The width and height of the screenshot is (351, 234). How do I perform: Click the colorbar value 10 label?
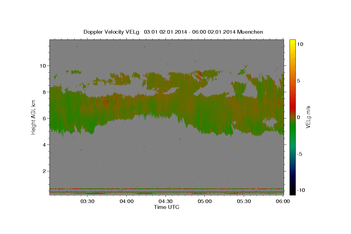coord(300,44)
